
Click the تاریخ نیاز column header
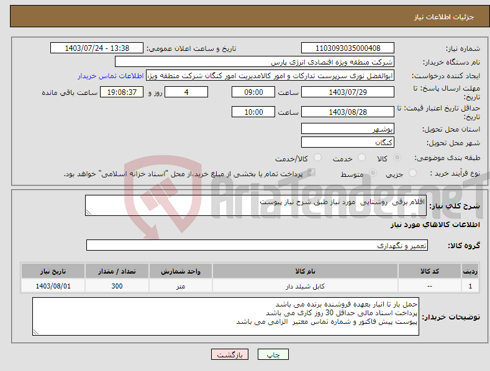pyautogui.click(x=53, y=271)
